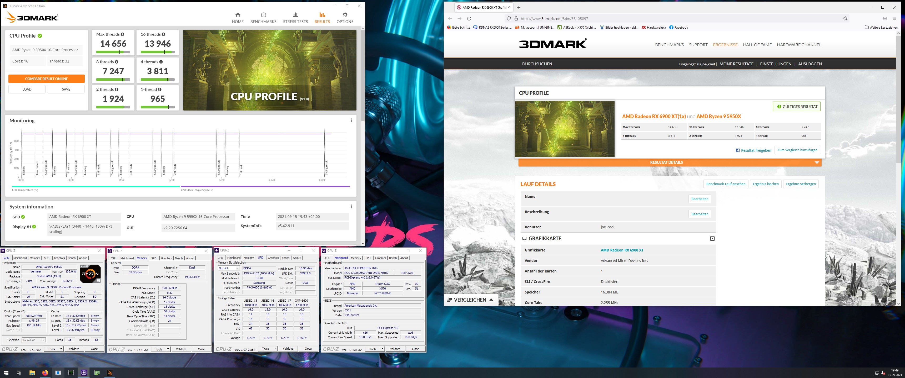905x378 pixels.
Task: Click the SAVE button in 3DMark
Action: (66, 90)
